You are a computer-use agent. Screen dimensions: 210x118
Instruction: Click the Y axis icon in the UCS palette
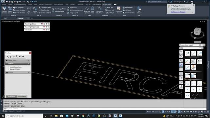coord(193,89)
